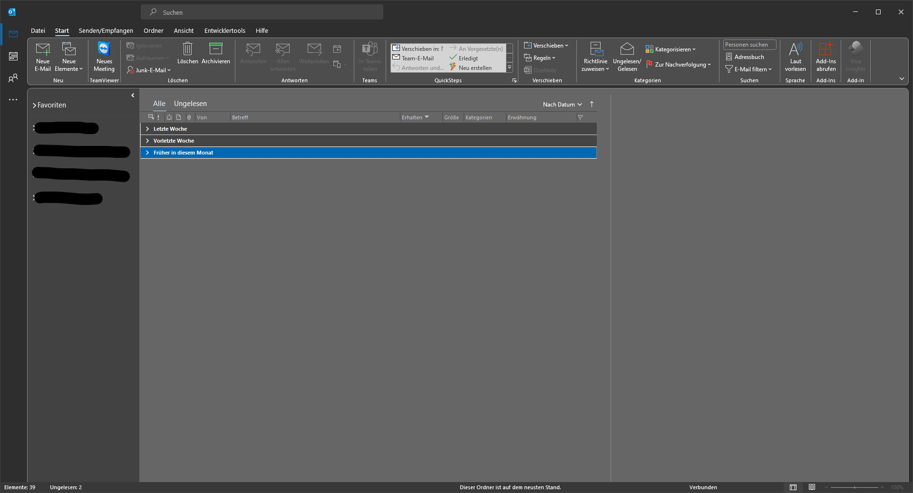Image resolution: width=913 pixels, height=493 pixels.
Task: Switch to Mail view in sidebar
Action: tap(13, 34)
